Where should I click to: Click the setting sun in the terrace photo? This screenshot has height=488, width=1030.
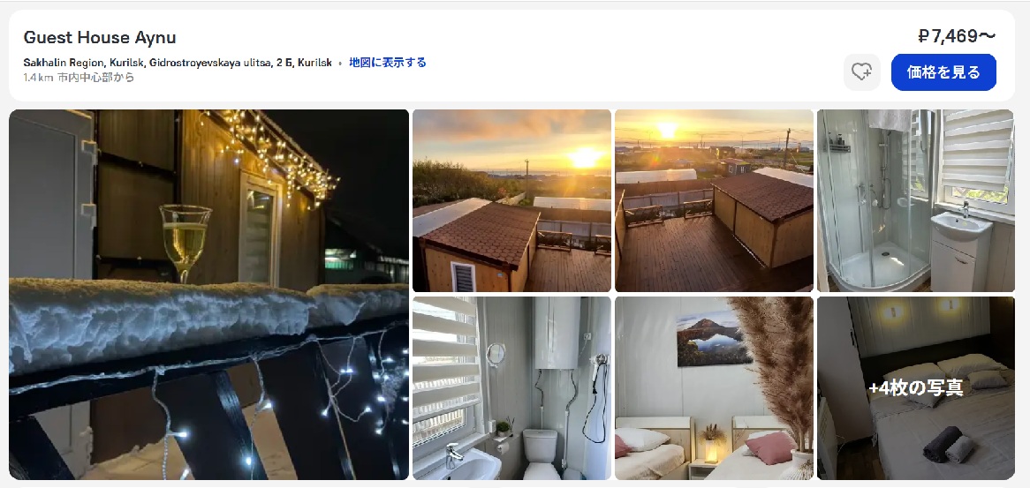point(668,129)
